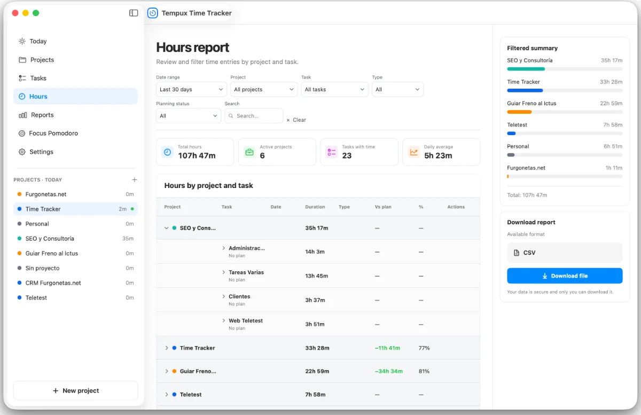Open the Planning status dropdown

point(189,116)
